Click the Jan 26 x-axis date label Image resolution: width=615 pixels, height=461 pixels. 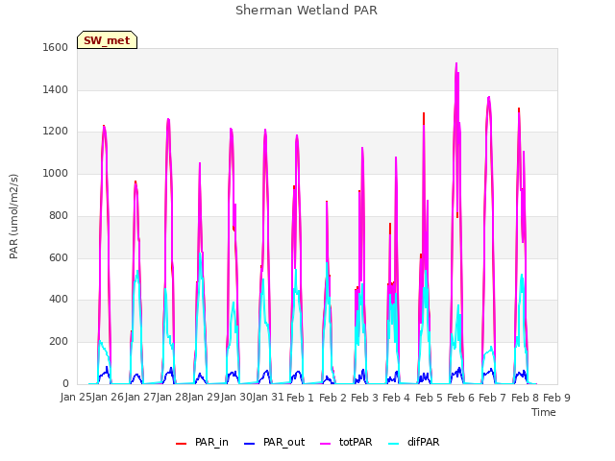(x=109, y=398)
